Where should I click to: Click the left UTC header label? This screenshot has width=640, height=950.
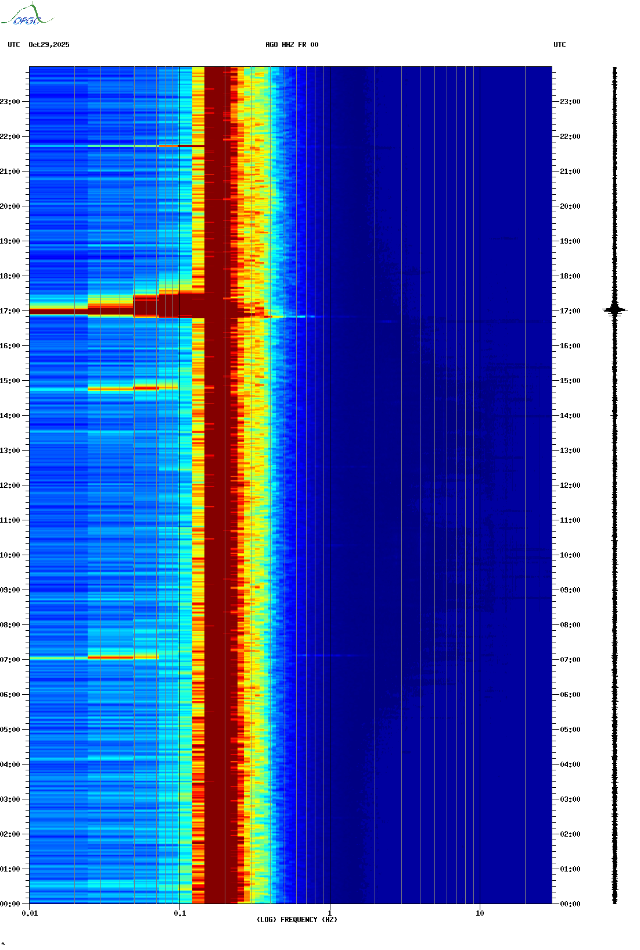tap(14, 45)
